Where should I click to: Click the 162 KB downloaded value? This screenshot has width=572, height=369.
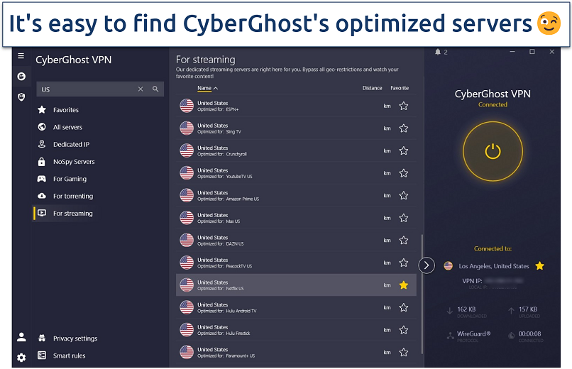(x=466, y=309)
